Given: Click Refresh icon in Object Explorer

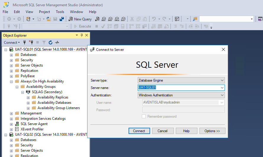Looking at the screenshot, I should pyautogui.click(x=51, y=43).
